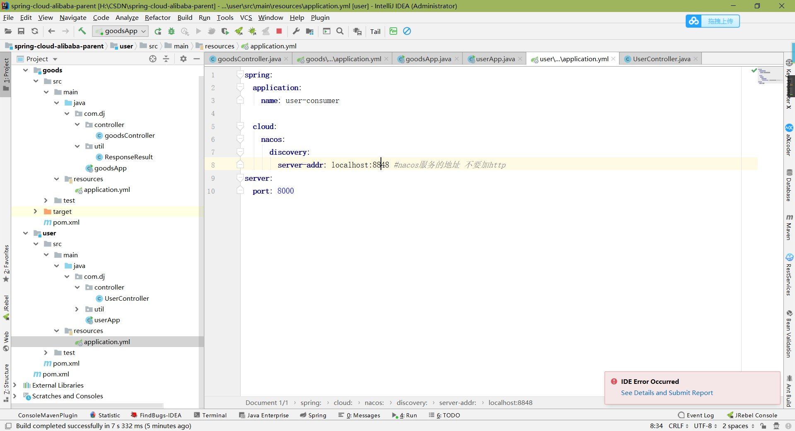795x431 pixels.
Task: Click the JRebel run rocket icon
Action: point(239,31)
